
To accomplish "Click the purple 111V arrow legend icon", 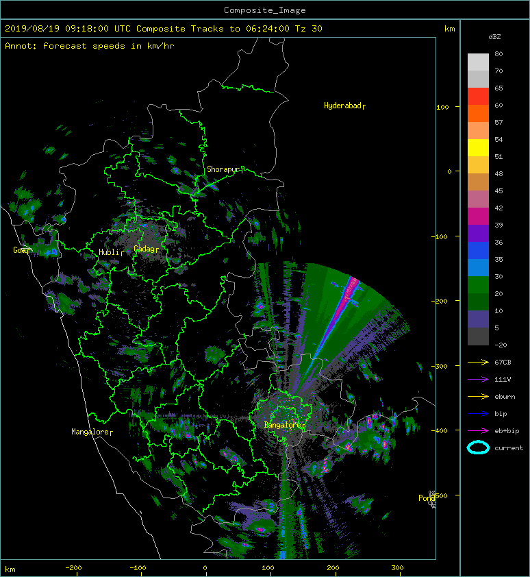I will (478, 379).
